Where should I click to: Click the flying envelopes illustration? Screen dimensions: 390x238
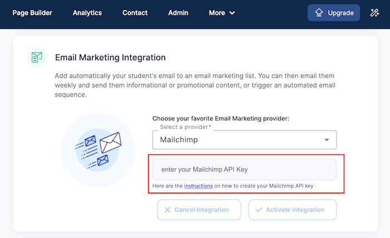pyautogui.click(x=98, y=150)
